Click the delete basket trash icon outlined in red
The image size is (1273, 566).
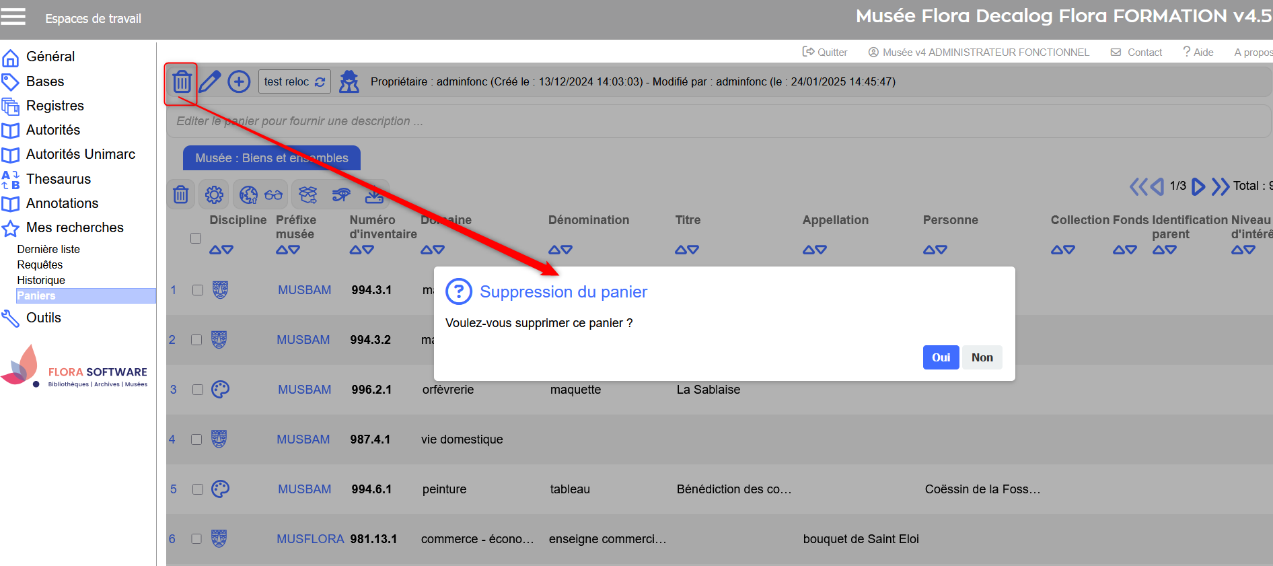pos(182,82)
